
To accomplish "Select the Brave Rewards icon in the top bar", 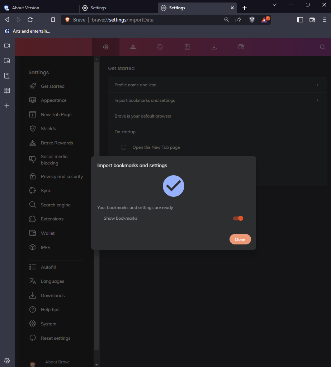I will (x=133, y=47).
